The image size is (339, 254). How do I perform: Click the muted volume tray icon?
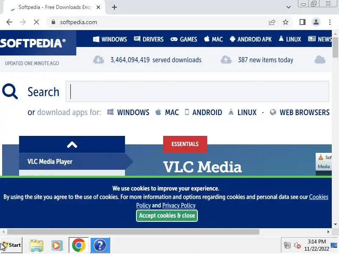297,245
